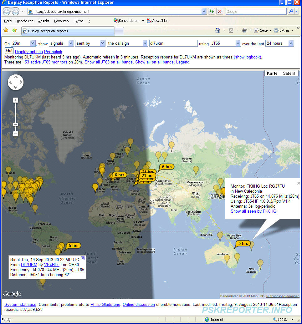Click the 6 hrs marker over Germany
The image size is (302, 324).
[119, 175]
